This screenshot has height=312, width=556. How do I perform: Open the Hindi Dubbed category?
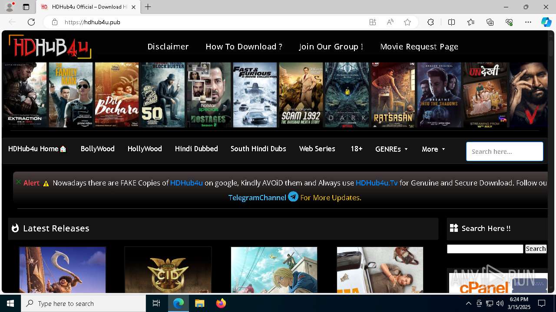pos(196,149)
